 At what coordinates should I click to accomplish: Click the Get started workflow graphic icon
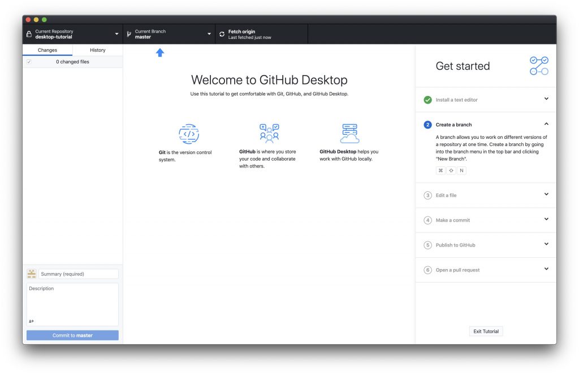pos(539,65)
